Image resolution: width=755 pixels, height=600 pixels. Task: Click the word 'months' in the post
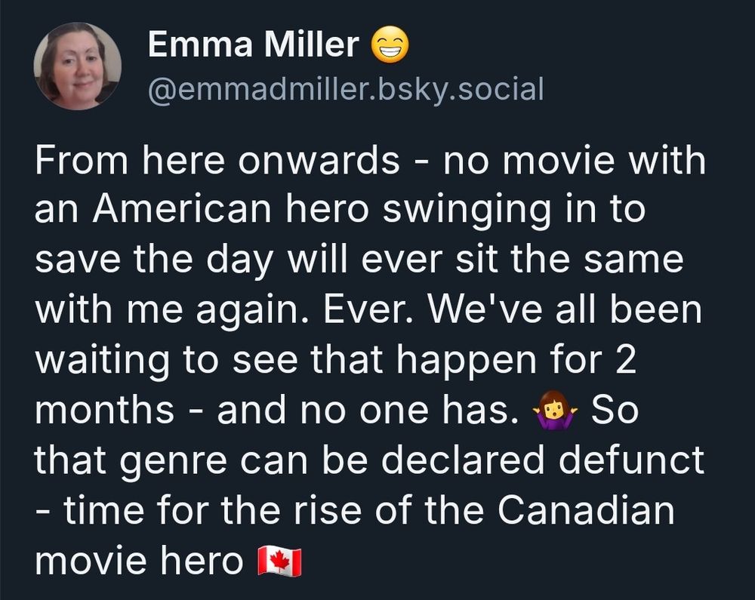point(104,410)
